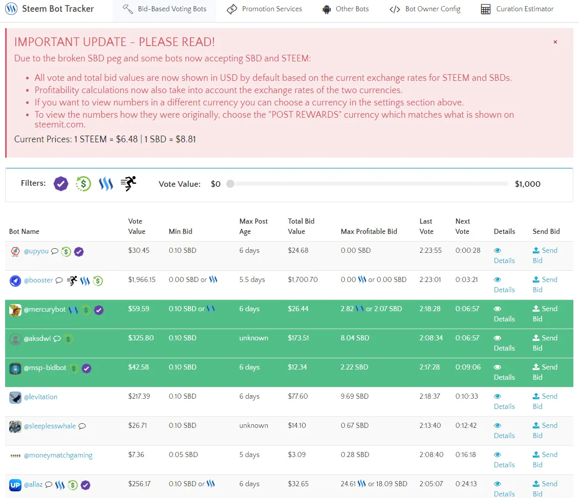
Task: Click the Steem icon beside @allaz name
Action: coord(60,485)
